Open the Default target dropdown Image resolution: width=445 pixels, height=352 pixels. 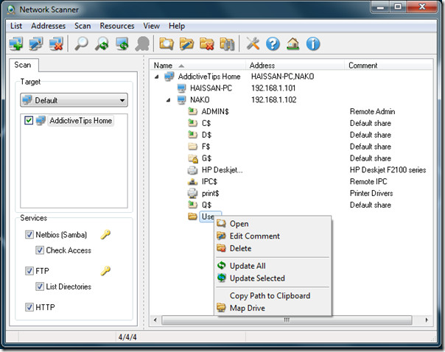pyautogui.click(x=74, y=100)
